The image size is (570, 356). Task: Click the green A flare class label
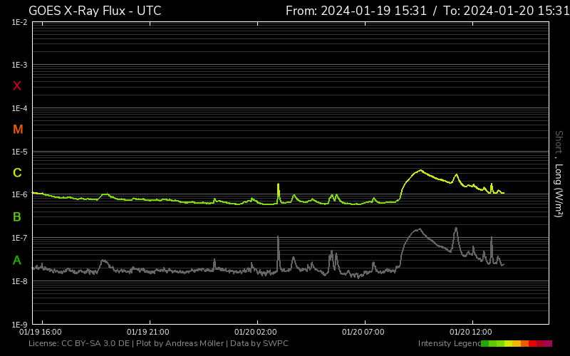(x=17, y=261)
